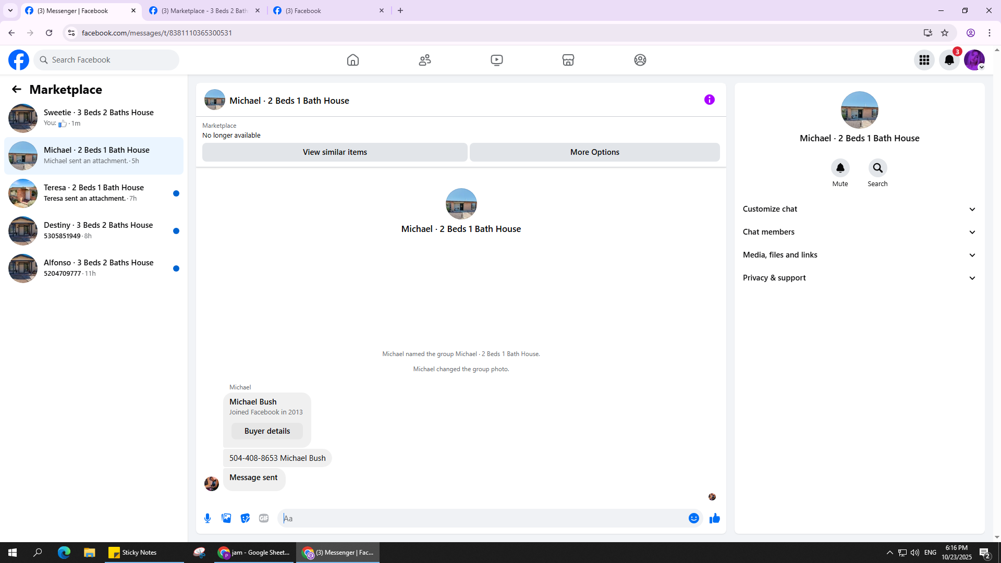The height and width of the screenshot is (563, 1001).
Task: Expand the Customize chat section
Action: click(x=859, y=209)
